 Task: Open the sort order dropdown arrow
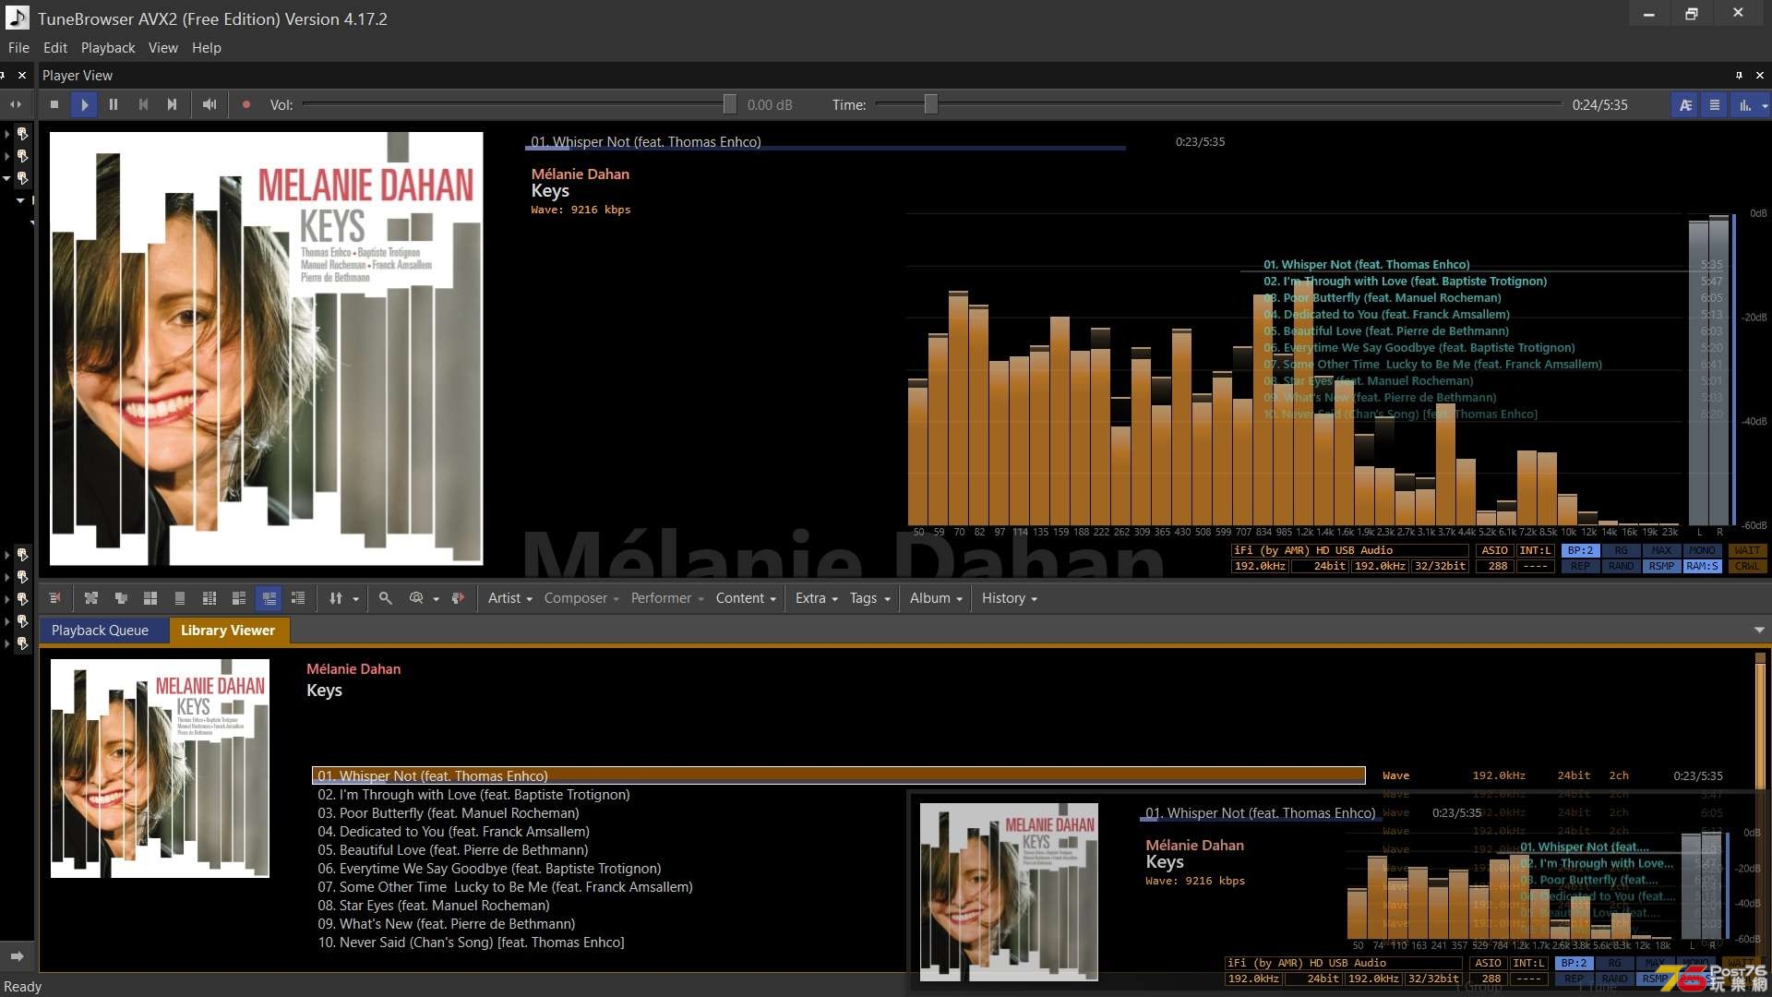point(355,599)
